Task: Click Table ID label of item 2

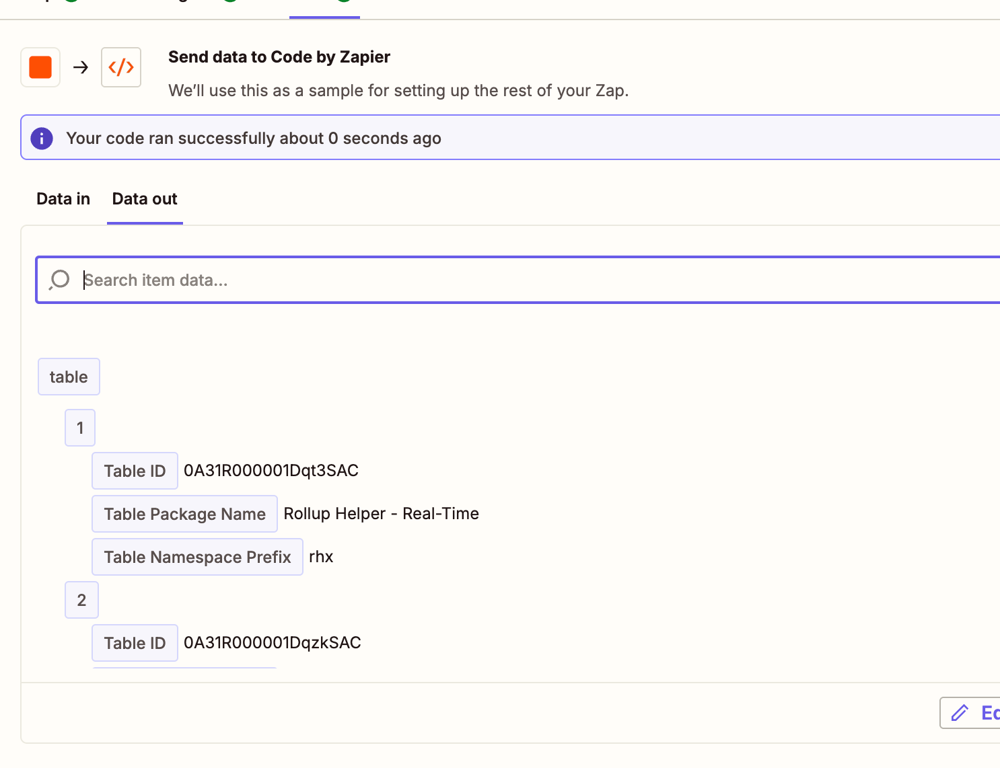Action: (135, 643)
